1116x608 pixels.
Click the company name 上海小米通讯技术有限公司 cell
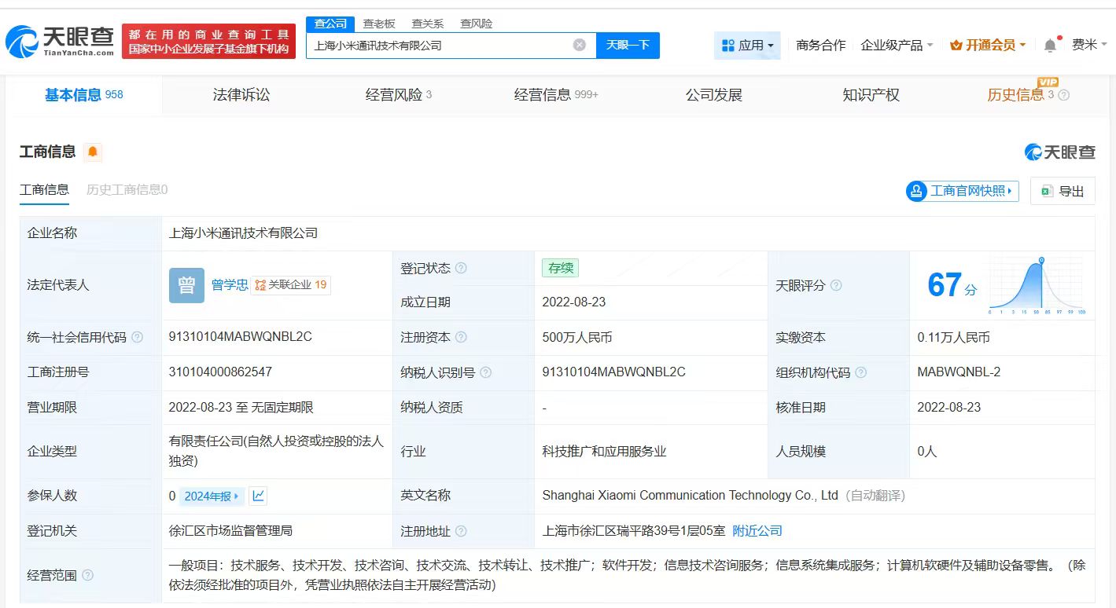click(243, 233)
